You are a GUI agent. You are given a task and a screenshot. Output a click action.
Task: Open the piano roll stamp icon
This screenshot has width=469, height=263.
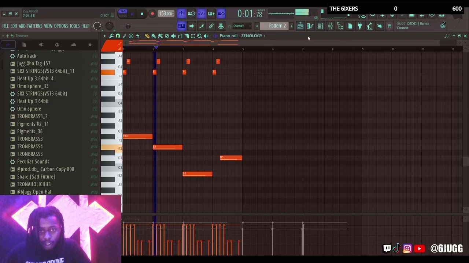(131, 36)
